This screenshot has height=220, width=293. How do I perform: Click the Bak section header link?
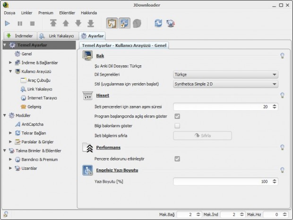(100, 56)
